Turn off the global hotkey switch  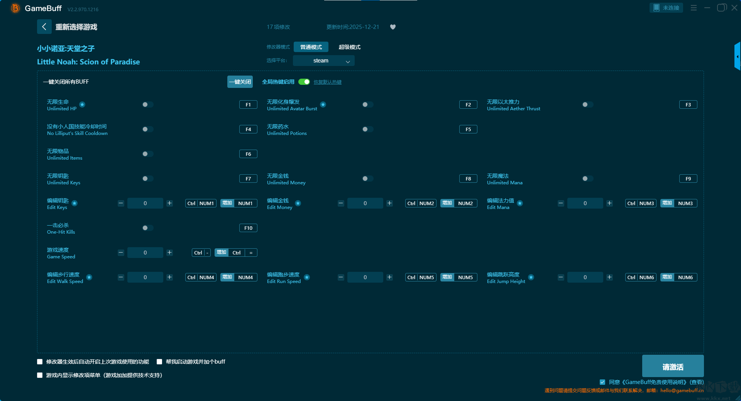[304, 82]
